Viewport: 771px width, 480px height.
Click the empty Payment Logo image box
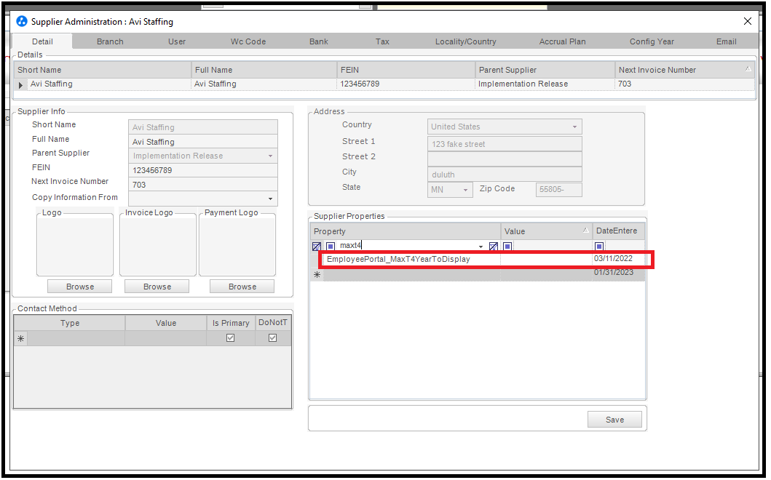[237, 246]
